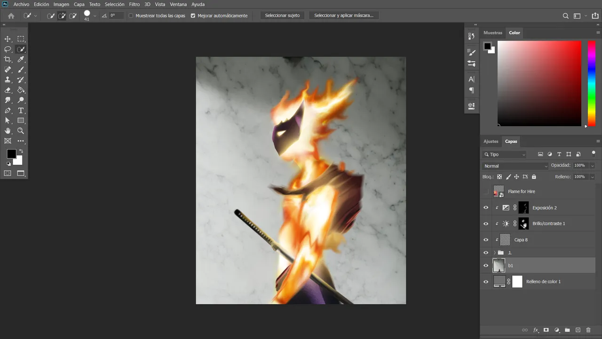Select the Eraser tool
This screenshot has height=339, width=602.
[x=8, y=90]
